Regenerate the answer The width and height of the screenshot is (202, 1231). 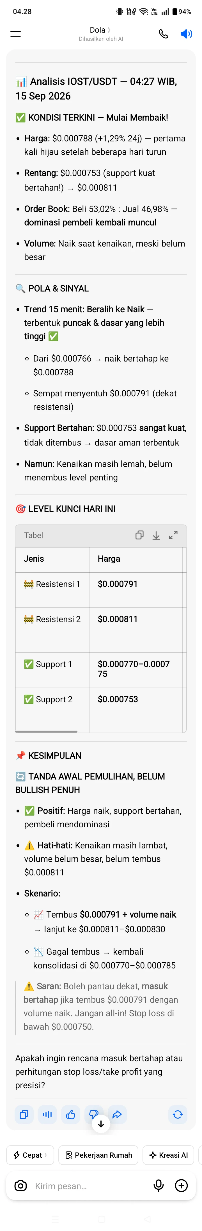pos(178,1115)
